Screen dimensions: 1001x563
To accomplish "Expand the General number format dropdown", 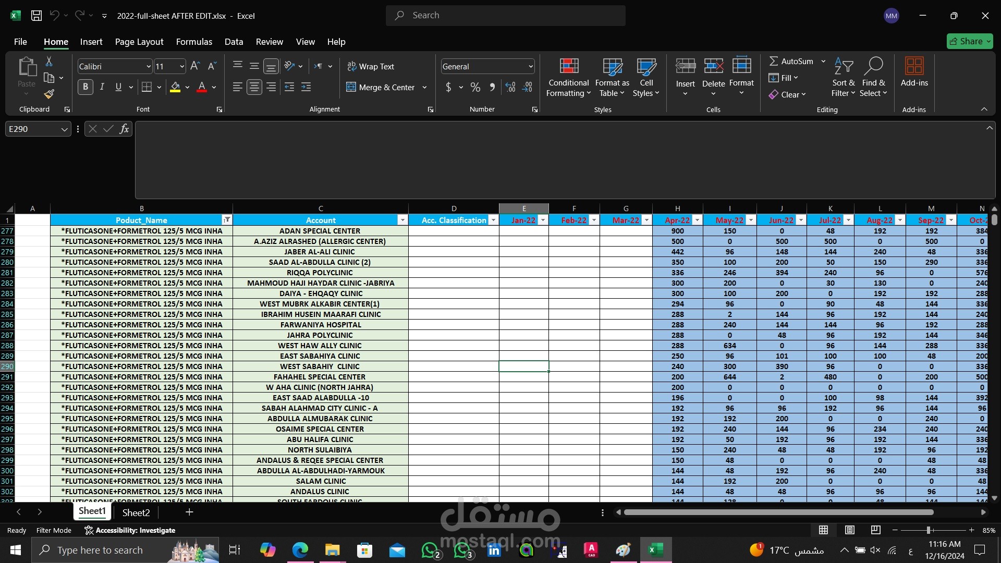I will click(x=531, y=66).
